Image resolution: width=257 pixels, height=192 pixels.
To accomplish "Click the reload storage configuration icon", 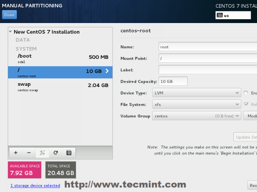I will click(55, 152).
